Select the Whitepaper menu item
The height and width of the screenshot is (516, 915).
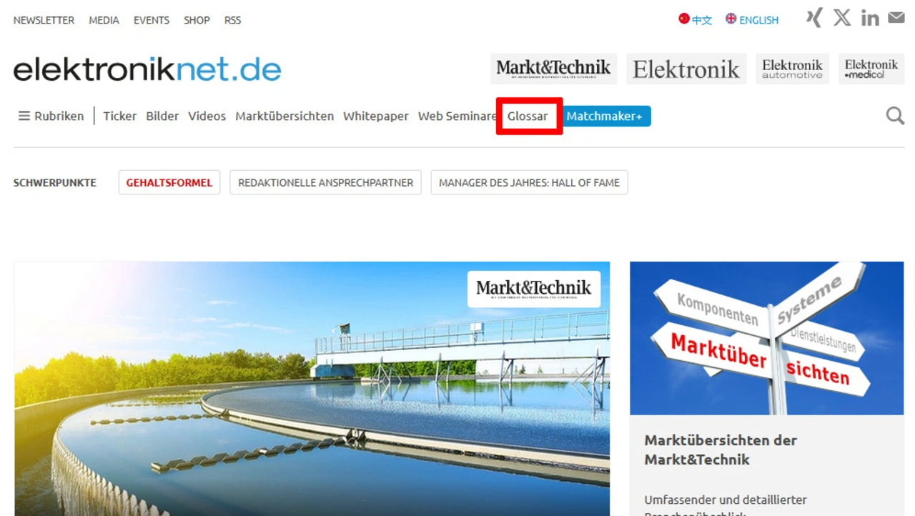376,116
